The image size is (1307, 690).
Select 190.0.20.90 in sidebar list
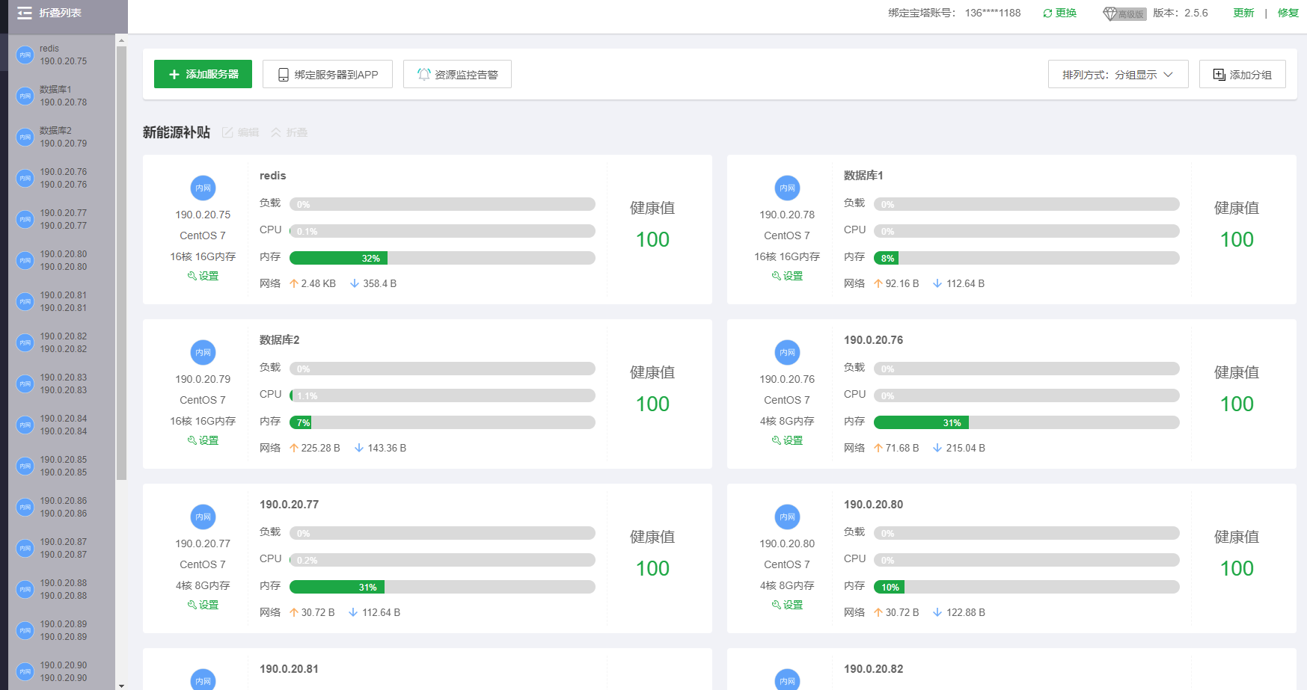[x=61, y=671]
